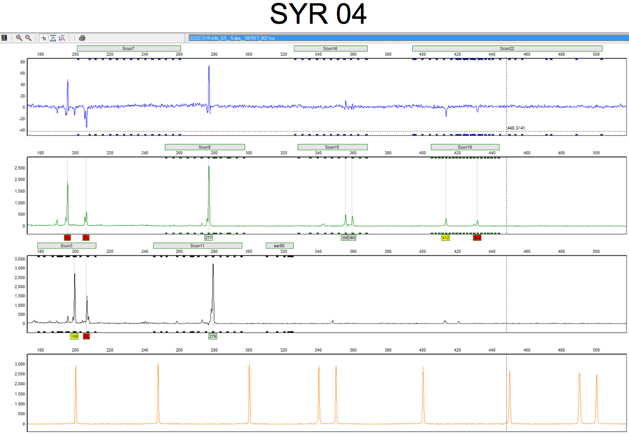Open the dye color panel icon
This screenshot has height=434, width=629.
click(4, 38)
